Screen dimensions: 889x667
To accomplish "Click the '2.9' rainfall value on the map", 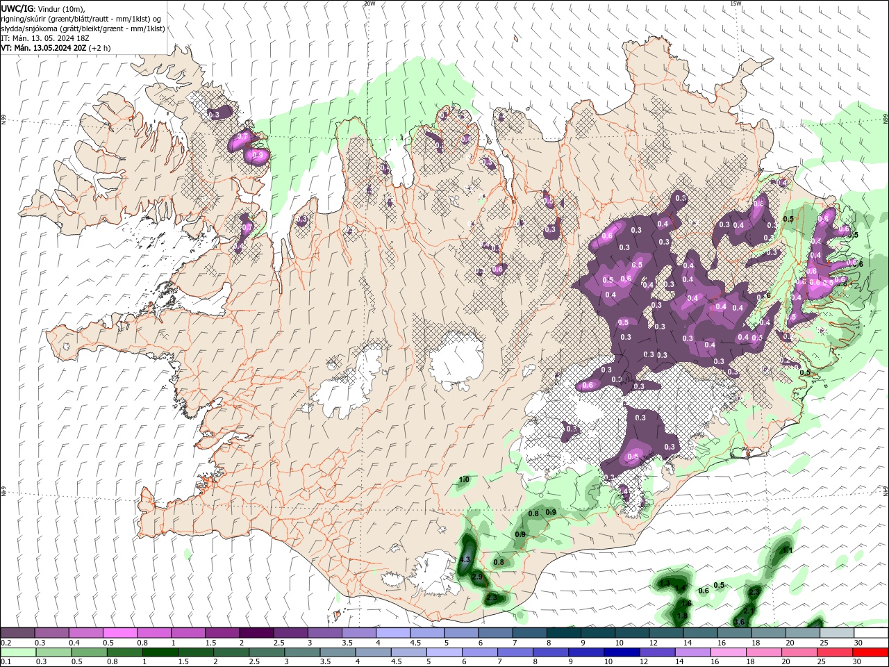I will coord(476,577).
